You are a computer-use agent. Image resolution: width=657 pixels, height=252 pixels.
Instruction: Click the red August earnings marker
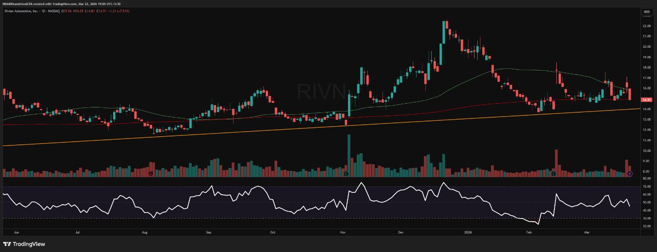coord(151,174)
